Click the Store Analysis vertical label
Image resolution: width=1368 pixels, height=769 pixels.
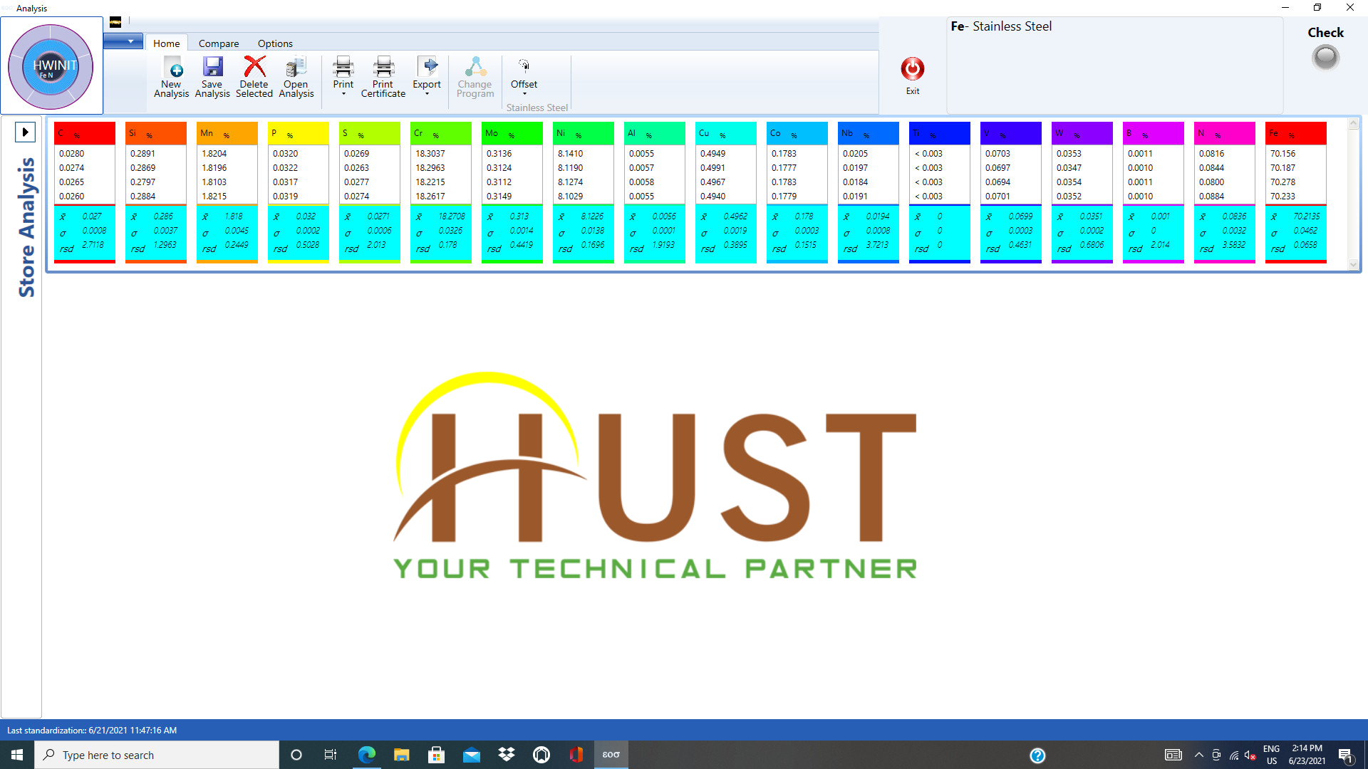[x=26, y=227]
